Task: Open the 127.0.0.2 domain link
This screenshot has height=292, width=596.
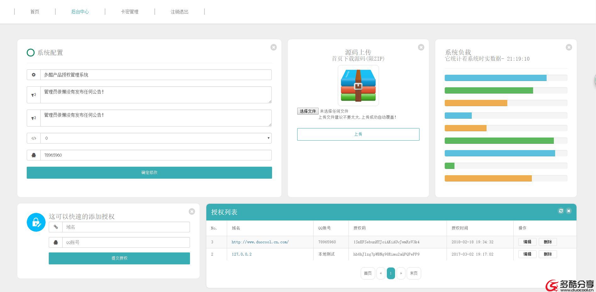Action: click(x=242, y=254)
